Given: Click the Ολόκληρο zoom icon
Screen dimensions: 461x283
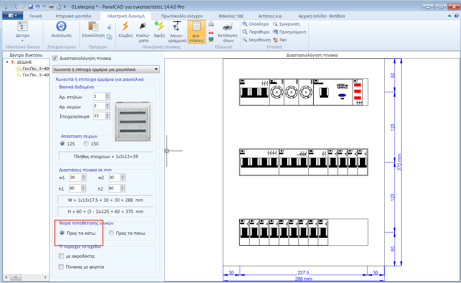Looking at the screenshot, I should (245, 24).
